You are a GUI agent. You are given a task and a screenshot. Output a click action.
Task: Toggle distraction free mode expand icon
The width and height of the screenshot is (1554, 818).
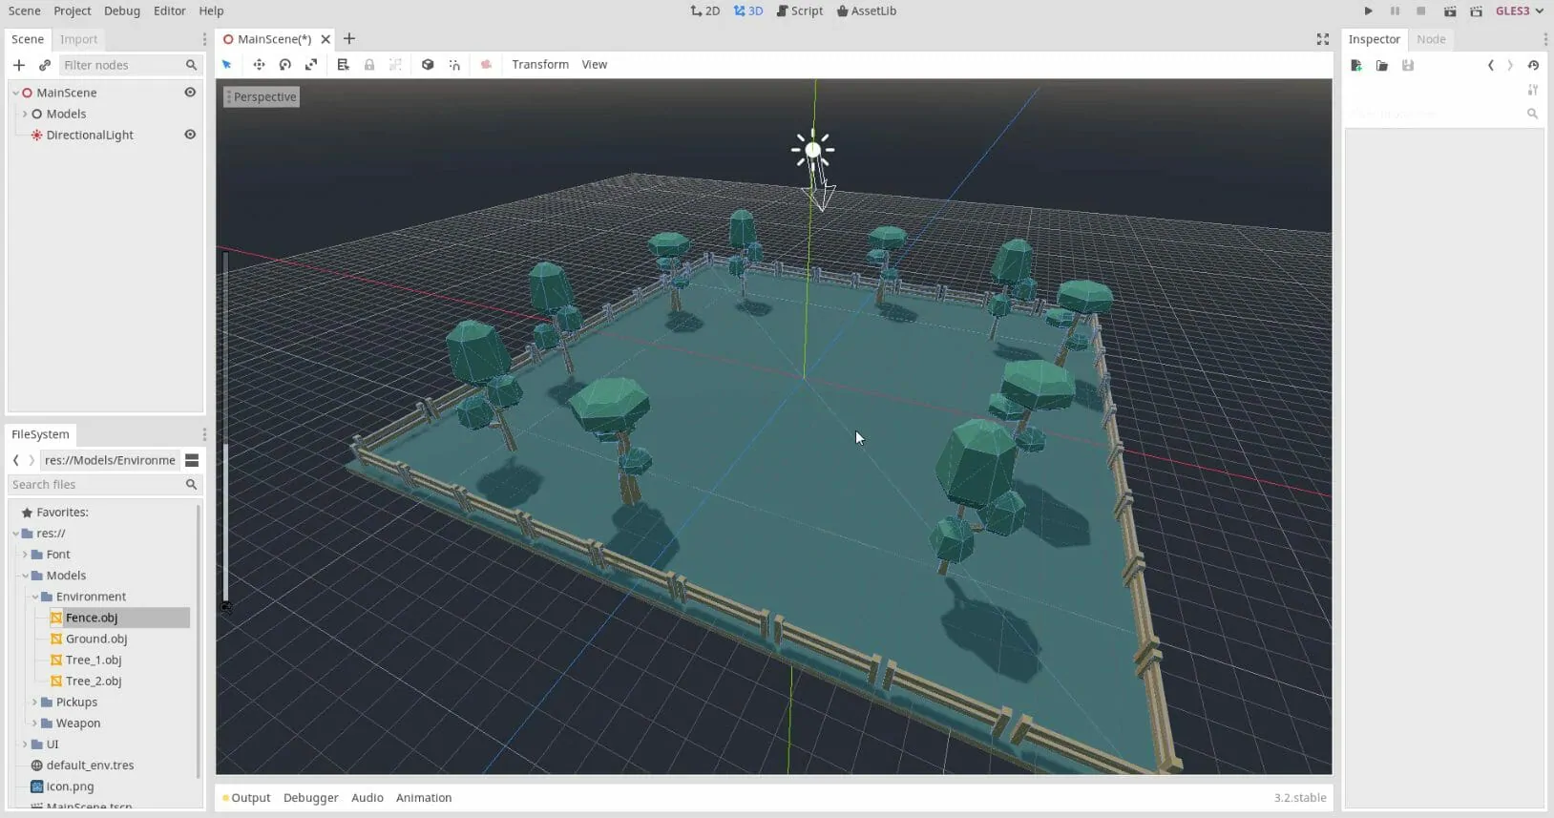coord(1323,39)
